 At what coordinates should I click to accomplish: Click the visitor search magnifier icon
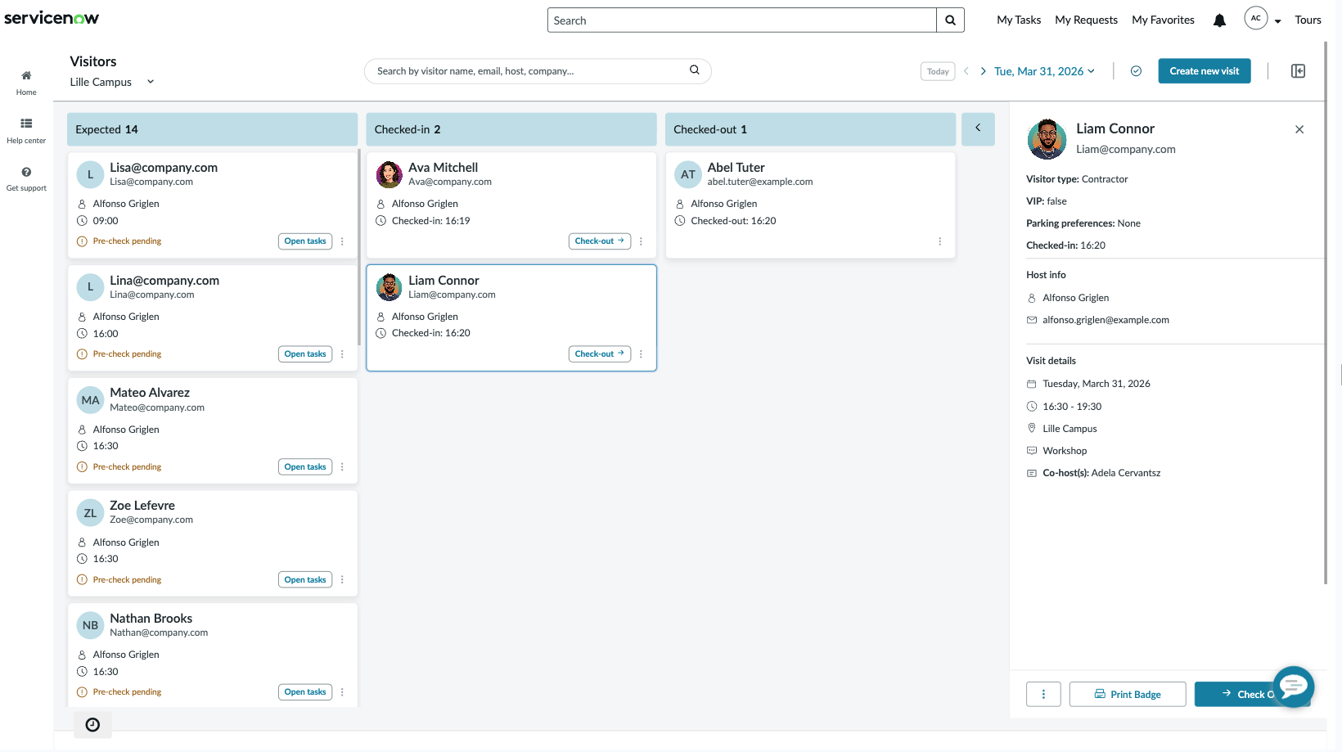point(694,70)
